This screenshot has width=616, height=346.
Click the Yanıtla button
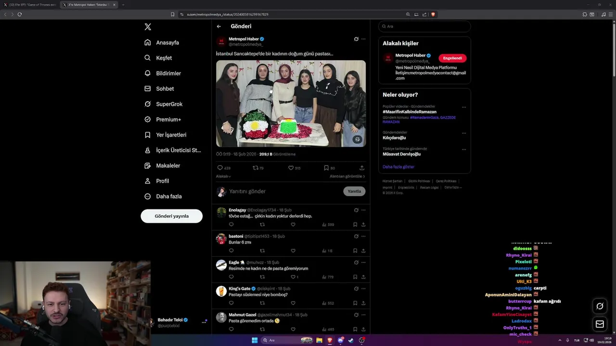click(354, 191)
